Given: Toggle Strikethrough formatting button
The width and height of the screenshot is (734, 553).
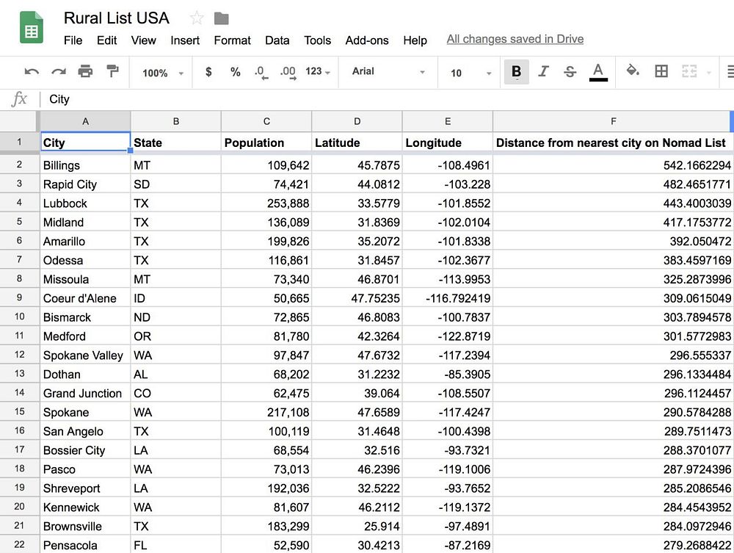Looking at the screenshot, I should click(570, 71).
